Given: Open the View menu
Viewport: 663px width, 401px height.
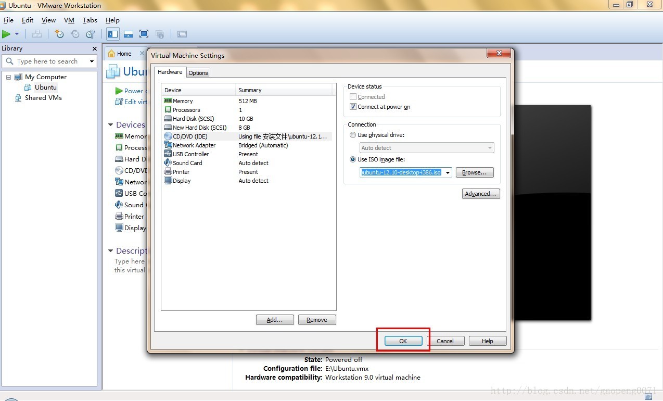Looking at the screenshot, I should point(48,20).
